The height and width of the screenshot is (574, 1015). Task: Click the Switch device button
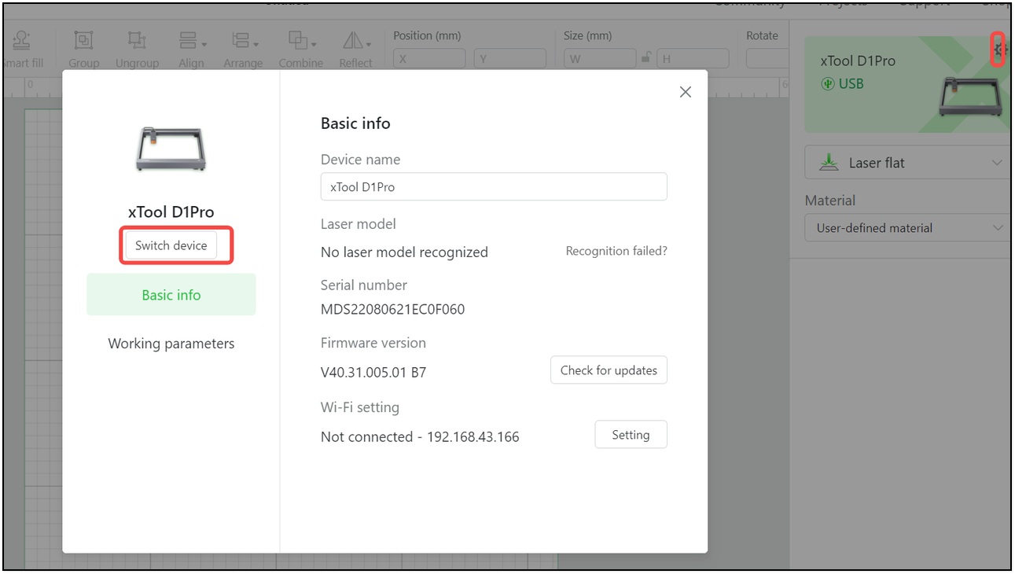(171, 245)
